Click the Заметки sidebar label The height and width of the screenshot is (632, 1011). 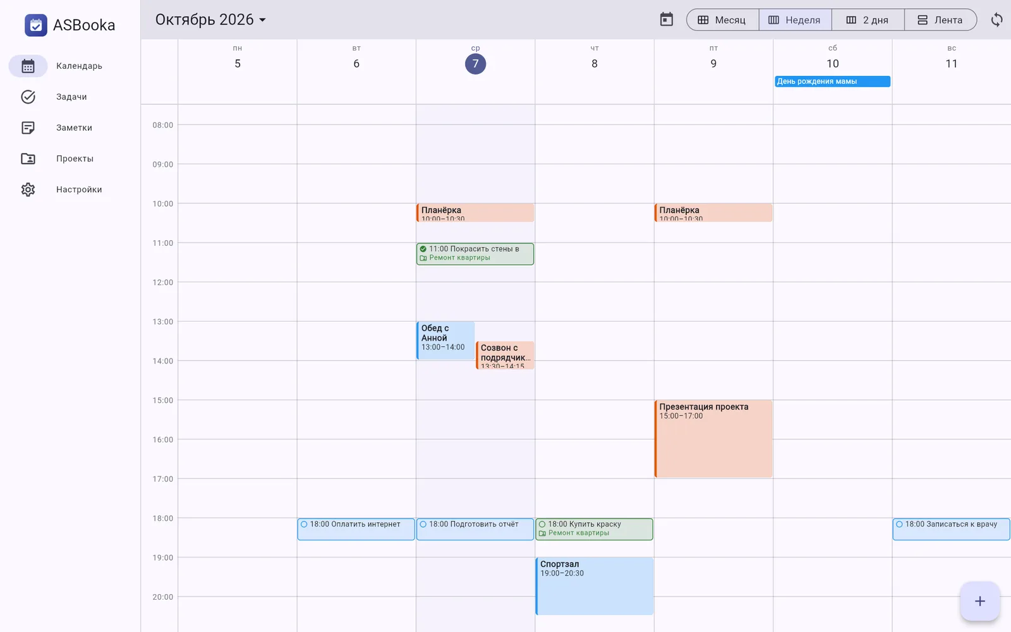click(74, 128)
